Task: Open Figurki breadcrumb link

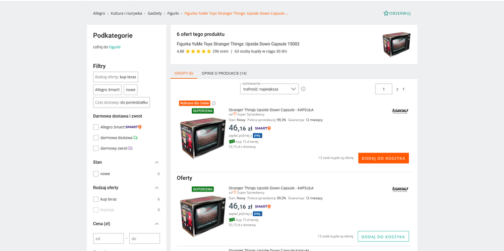Action: tap(173, 14)
